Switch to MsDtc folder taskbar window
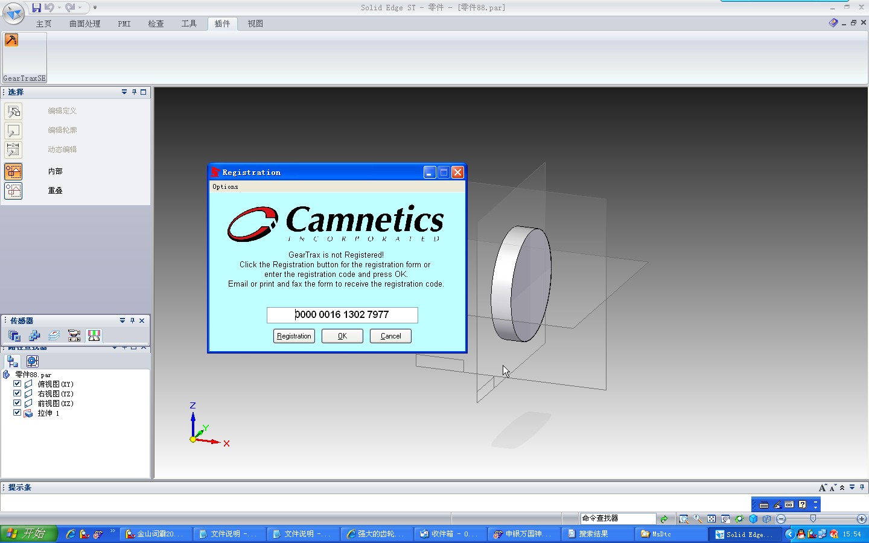 point(671,534)
